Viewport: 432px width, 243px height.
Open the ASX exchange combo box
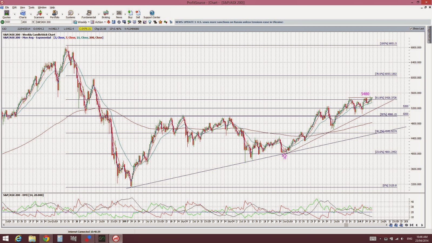(x=28, y=22)
